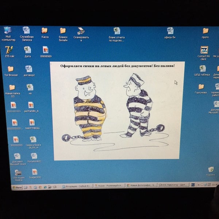Open the Служебная Записка Word document
219x219 pixels.
tap(27, 34)
